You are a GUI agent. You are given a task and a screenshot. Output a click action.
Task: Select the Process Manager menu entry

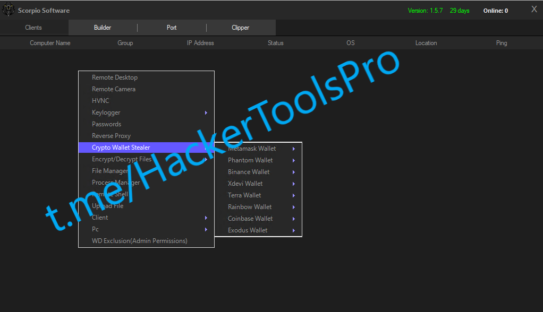pyautogui.click(x=146, y=183)
